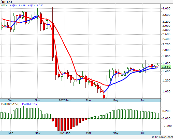The image size is (173, 139).
Task: Click the 0.200 MACD axis label
Action: (x=166, y=111)
